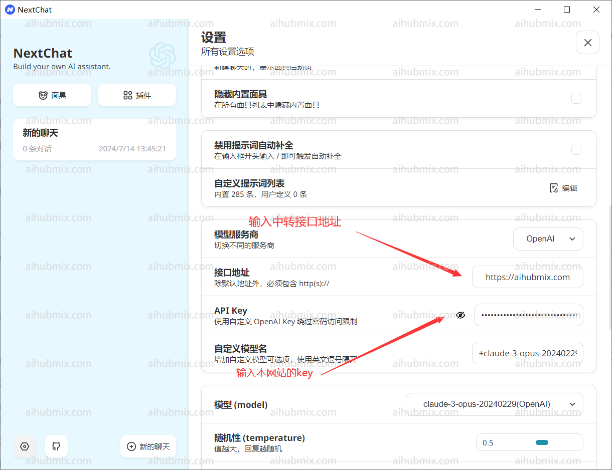Image resolution: width=612 pixels, height=470 pixels.
Task: Click the edit icon beside 编辑
Action: [554, 188]
